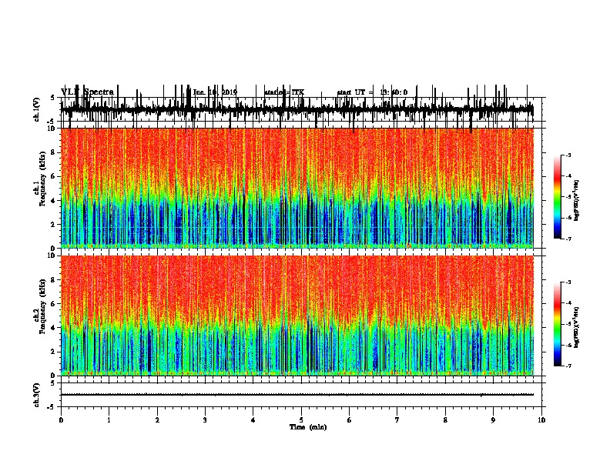Select time axis tick "3" minutes
The height and width of the screenshot is (471, 610).
[205, 420]
